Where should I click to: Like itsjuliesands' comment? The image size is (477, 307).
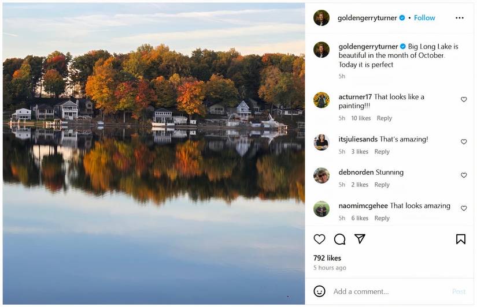click(464, 142)
